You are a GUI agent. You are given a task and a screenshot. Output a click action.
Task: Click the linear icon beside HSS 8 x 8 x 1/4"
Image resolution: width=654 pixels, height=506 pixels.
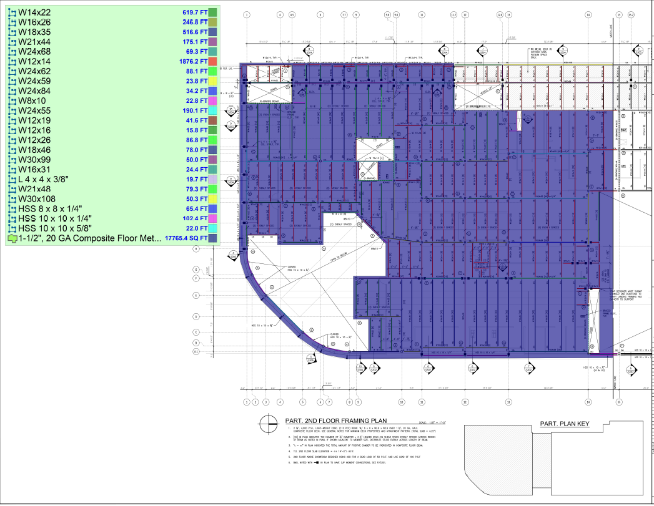click(x=12, y=208)
